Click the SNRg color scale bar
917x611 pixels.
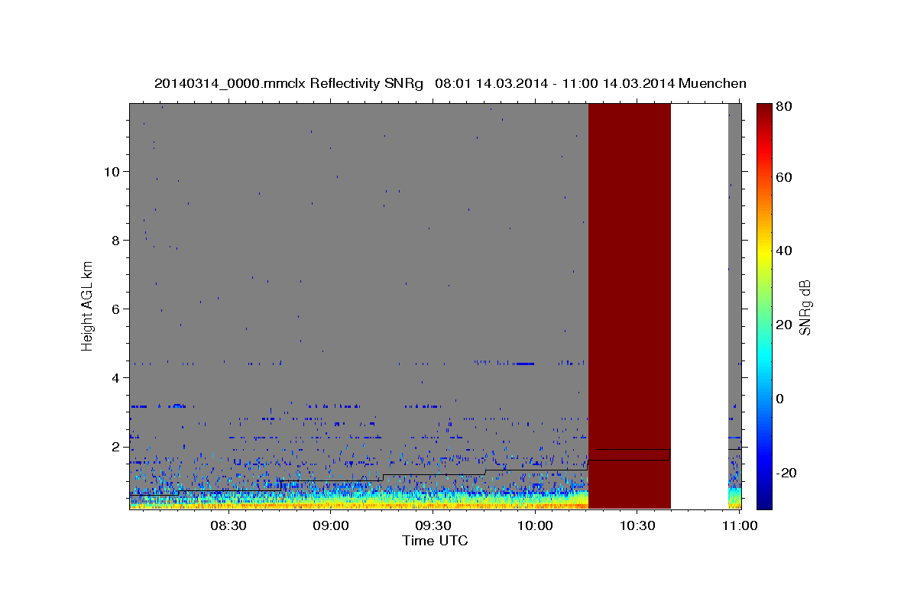pos(763,305)
